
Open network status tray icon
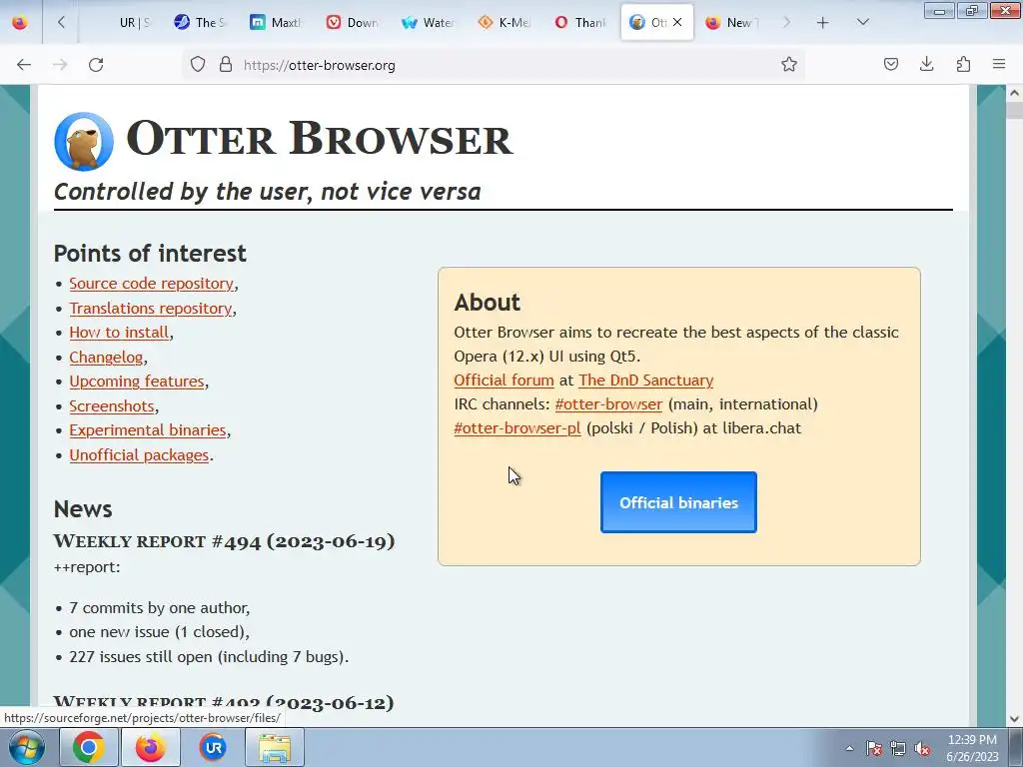coord(898,748)
